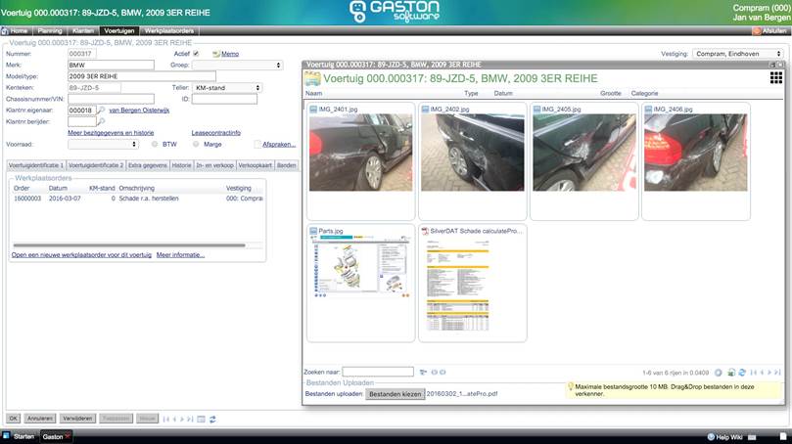
Task: Open IMG_2406.jpg thumbnail
Action: [x=695, y=153]
